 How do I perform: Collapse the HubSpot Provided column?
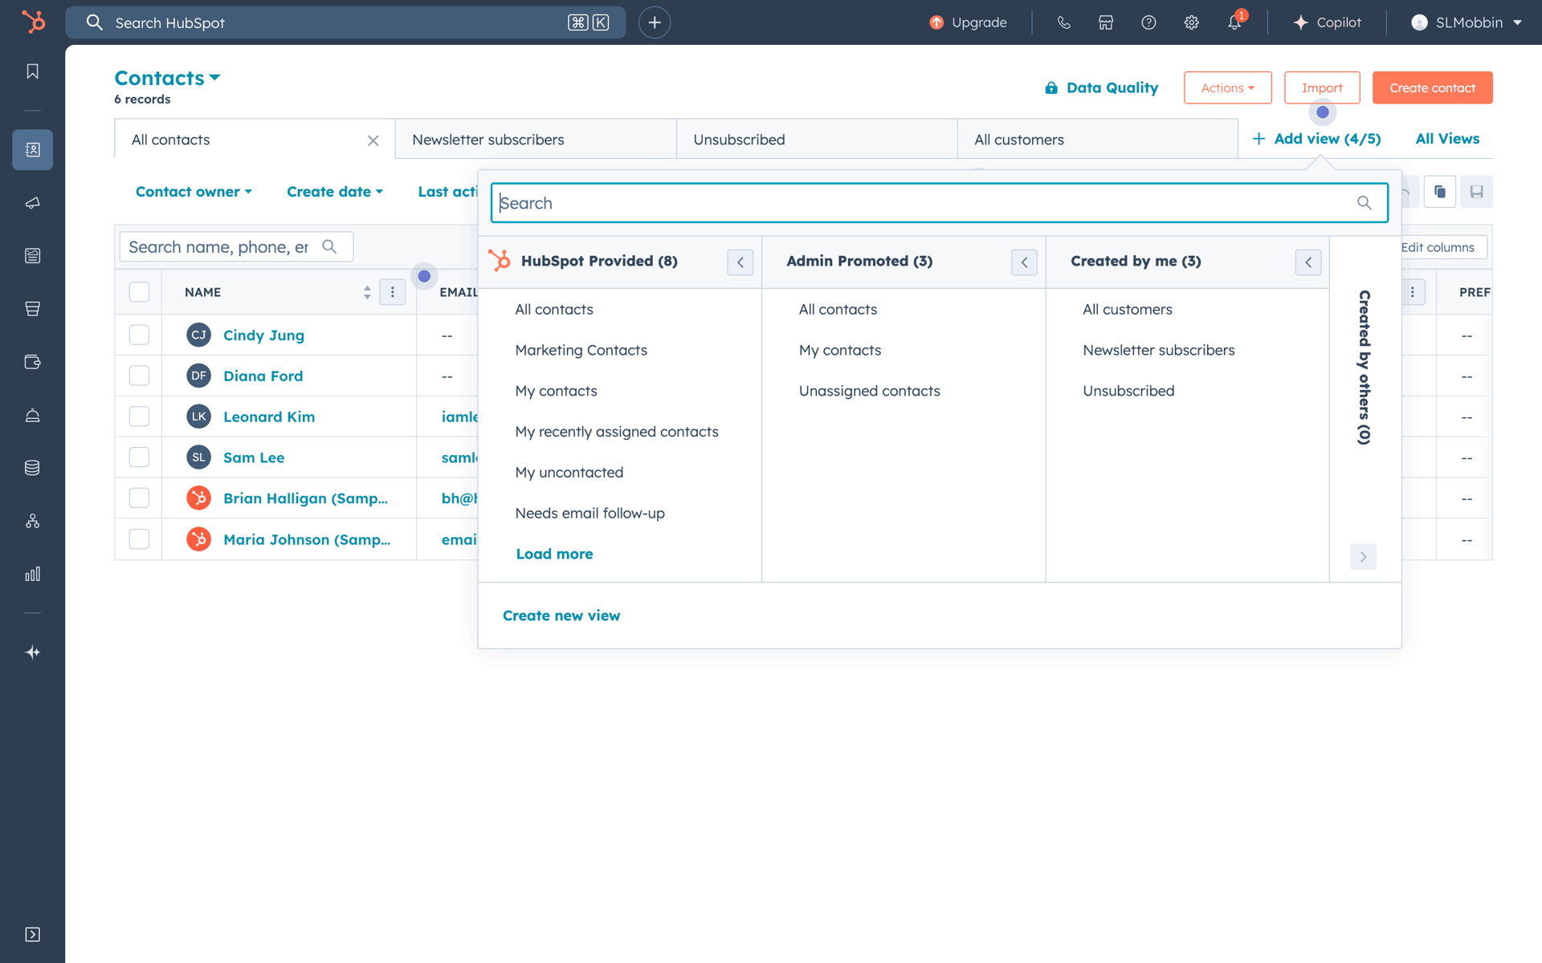[740, 262]
